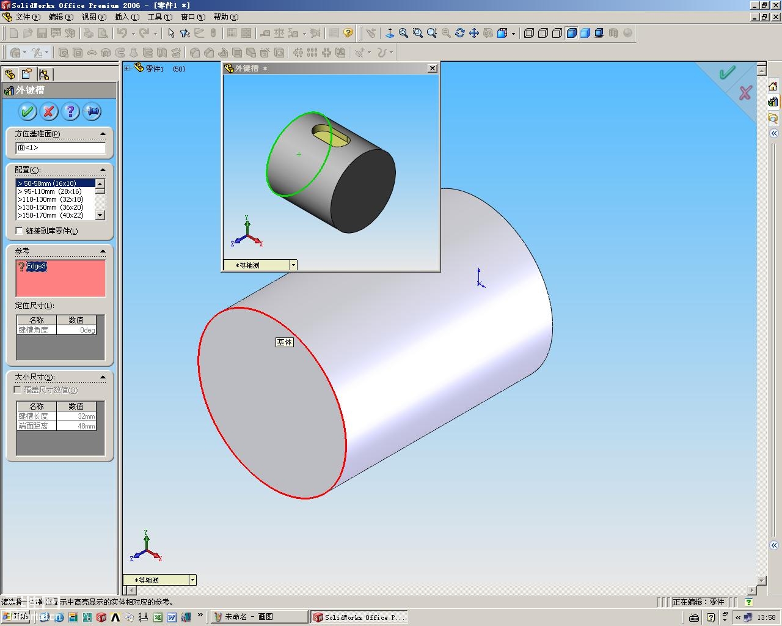Open the preview window view orientation dropdown

coord(293,265)
